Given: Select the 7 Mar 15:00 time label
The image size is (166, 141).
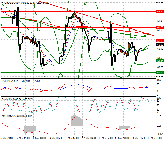Looking at the screenshot, I should pos(23,138).
